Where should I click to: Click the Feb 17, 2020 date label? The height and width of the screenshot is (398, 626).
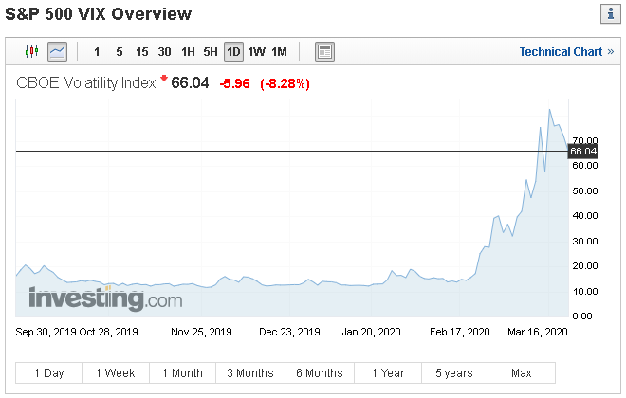pos(459,332)
